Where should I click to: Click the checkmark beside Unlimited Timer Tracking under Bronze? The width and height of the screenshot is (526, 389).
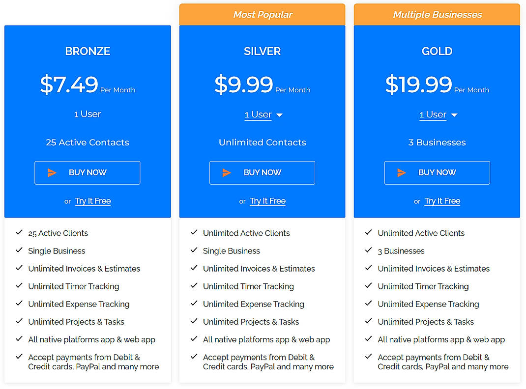click(19, 285)
